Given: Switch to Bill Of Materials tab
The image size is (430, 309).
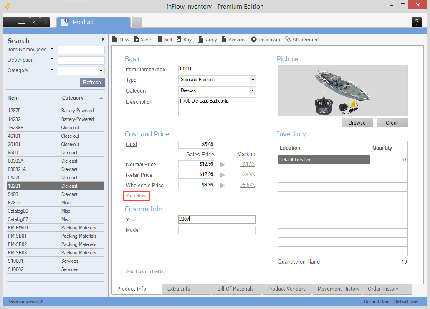Looking at the screenshot, I should (237, 289).
